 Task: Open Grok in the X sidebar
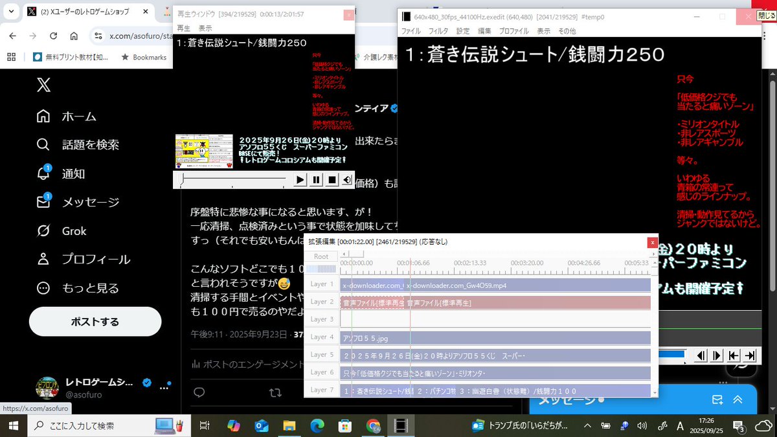point(62,230)
